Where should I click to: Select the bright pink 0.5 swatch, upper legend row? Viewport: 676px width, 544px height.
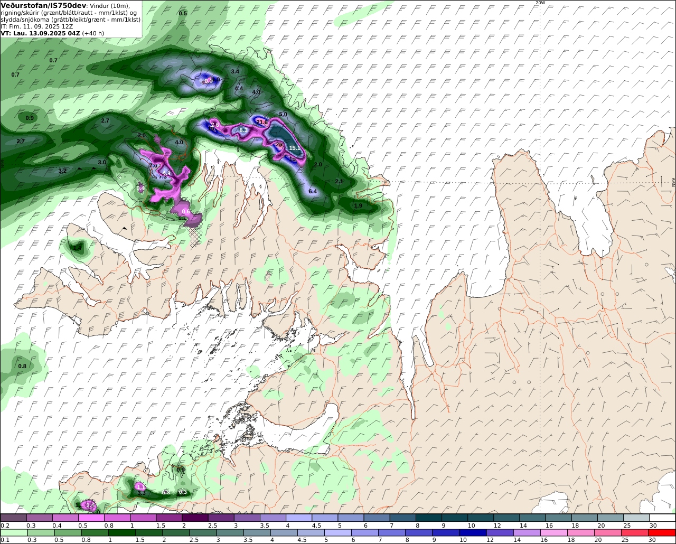pyautogui.click(x=91, y=518)
